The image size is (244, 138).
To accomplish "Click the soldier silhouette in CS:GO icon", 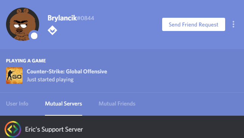I will (10, 75).
